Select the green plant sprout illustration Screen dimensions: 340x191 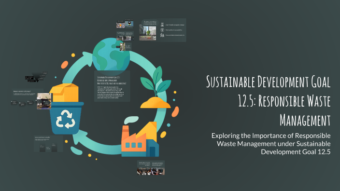[x=156, y=81]
